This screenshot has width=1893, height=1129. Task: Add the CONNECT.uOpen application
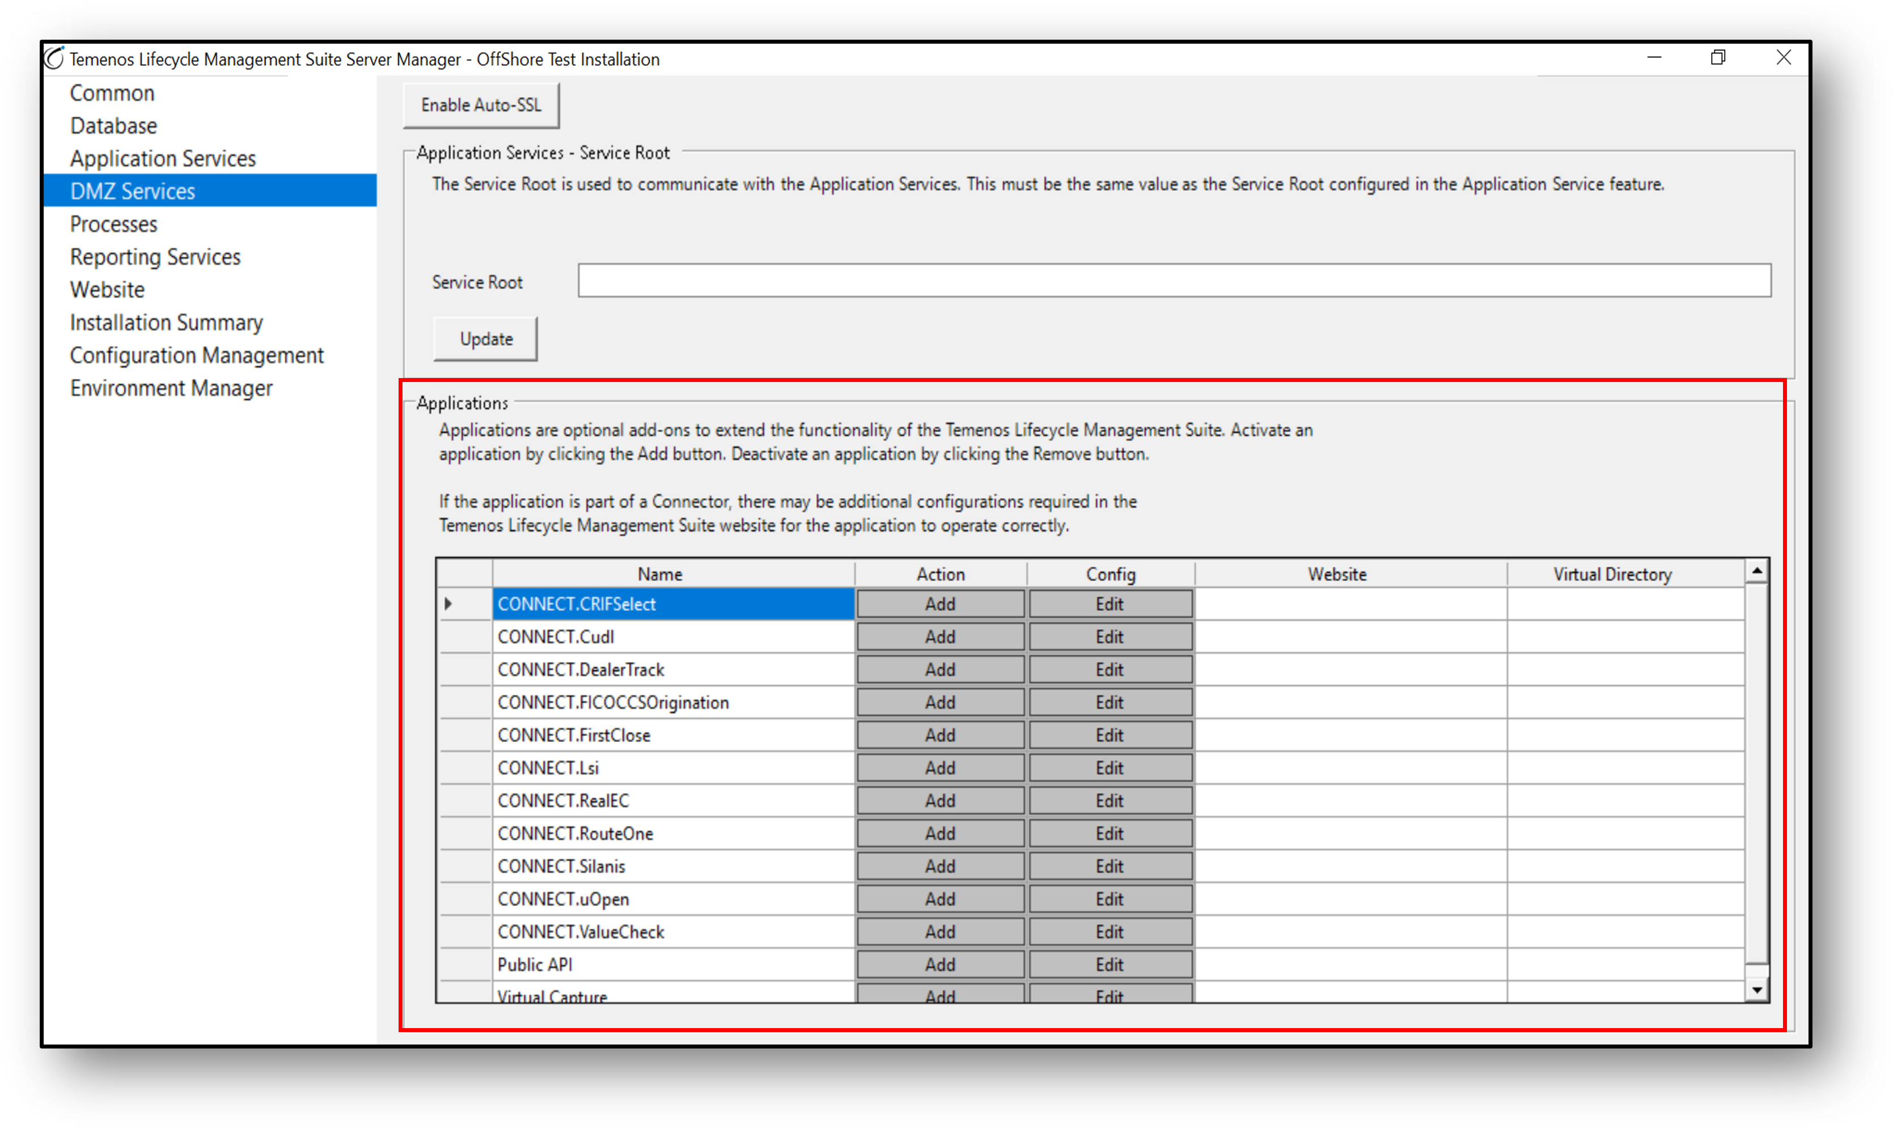click(x=941, y=898)
